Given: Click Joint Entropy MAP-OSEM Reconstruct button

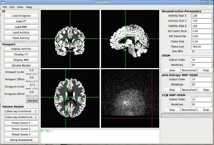Looking at the screenshot, I should (189, 90).
